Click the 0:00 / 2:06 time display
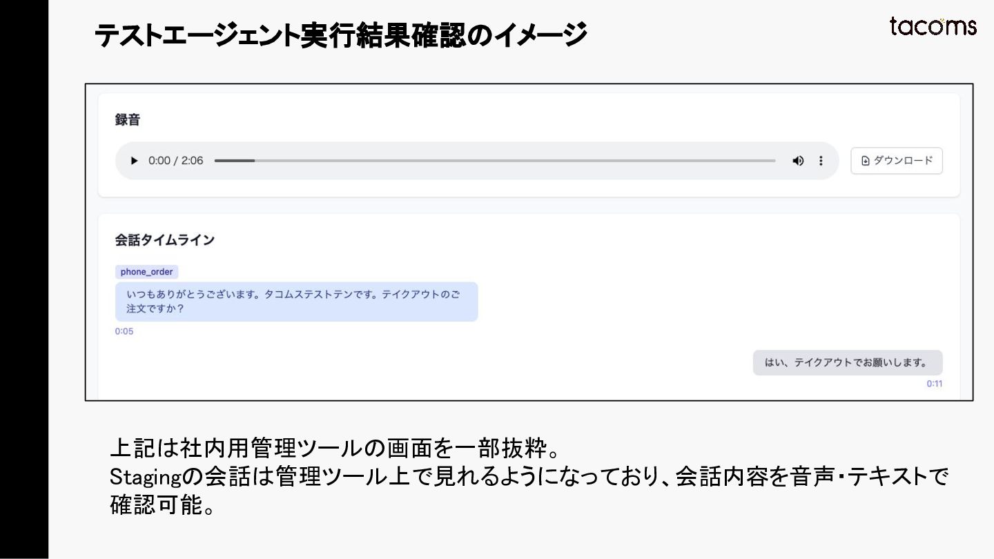This screenshot has width=994, height=559. (x=176, y=161)
